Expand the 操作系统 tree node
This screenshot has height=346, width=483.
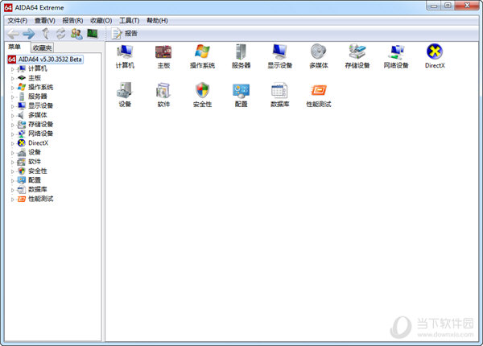coord(12,88)
